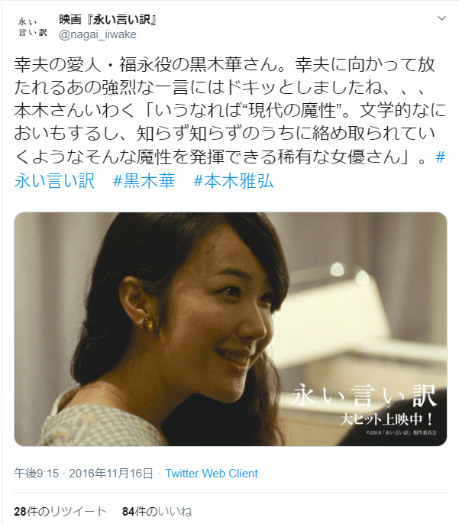
Task: Open hashtag 永い言い訳 below the tweet text
Action: 54,181
